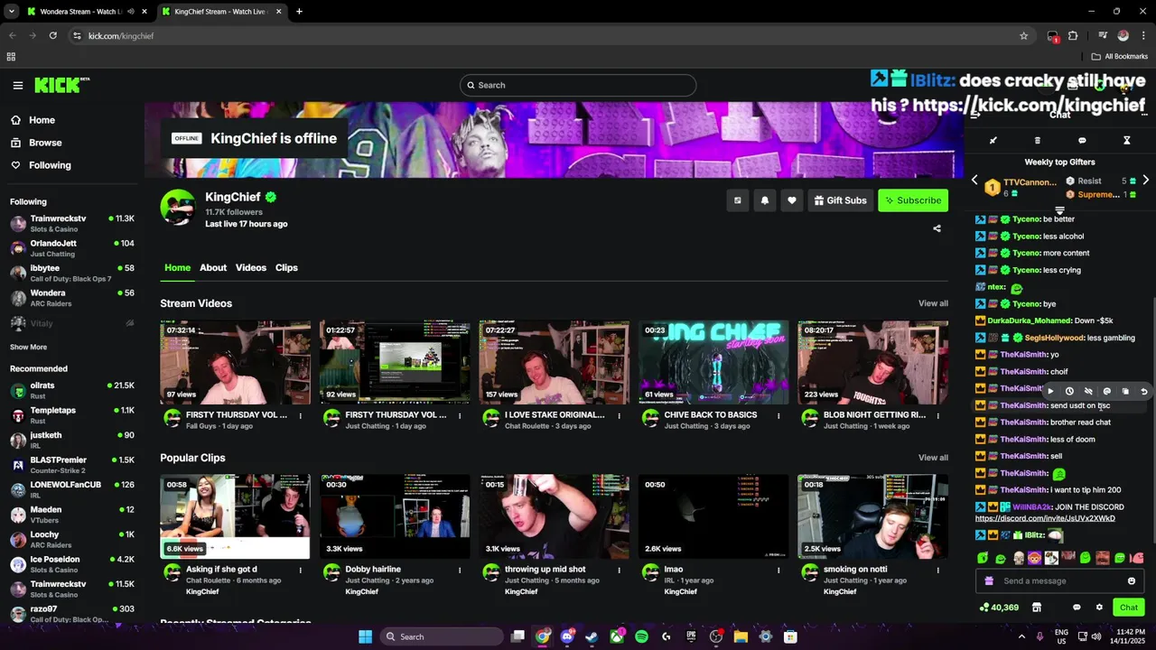The width and height of the screenshot is (1156, 650).
Task: Click the Send a message input
Action: [1059, 581]
